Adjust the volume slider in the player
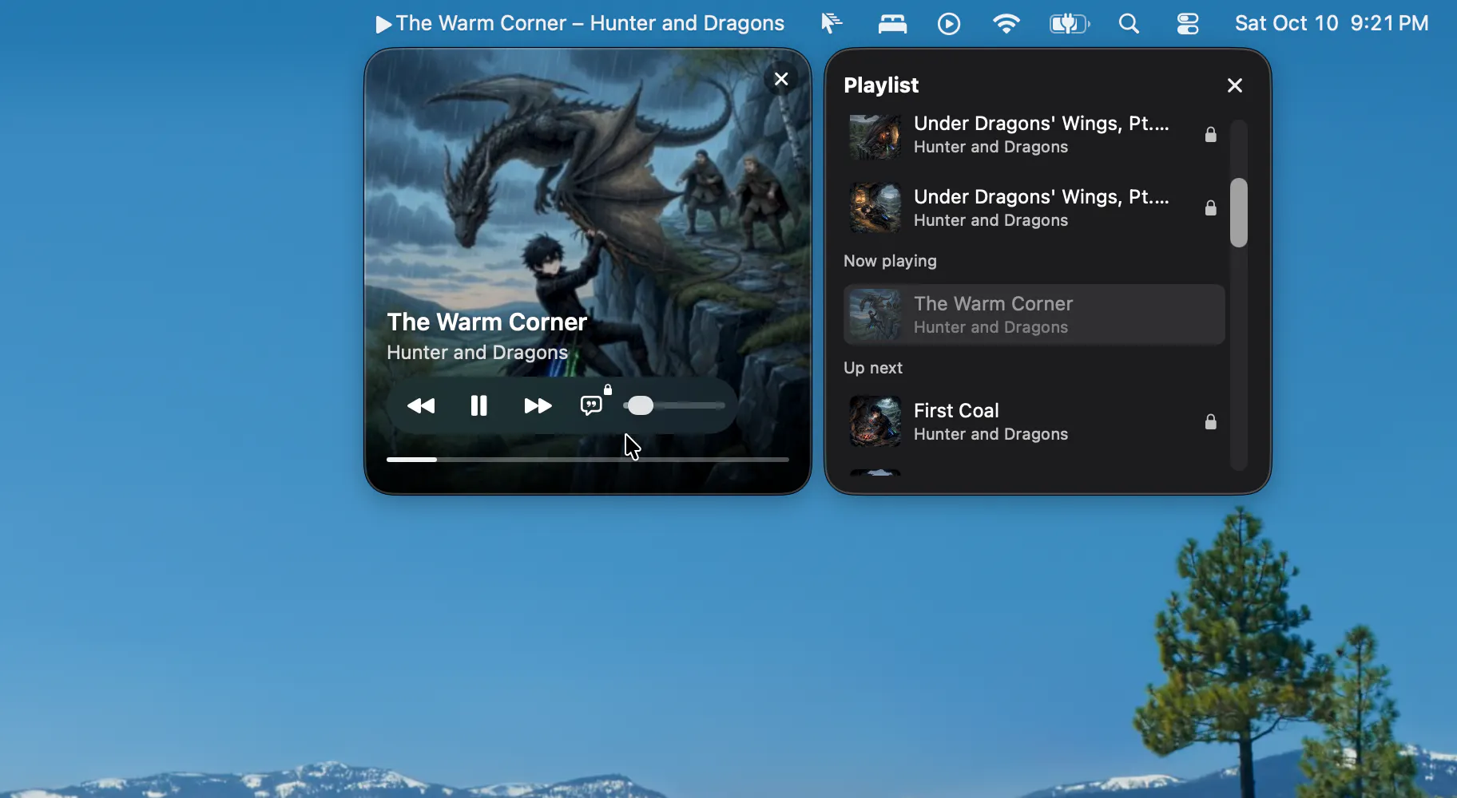Viewport: 1457px width, 798px height. (x=674, y=406)
